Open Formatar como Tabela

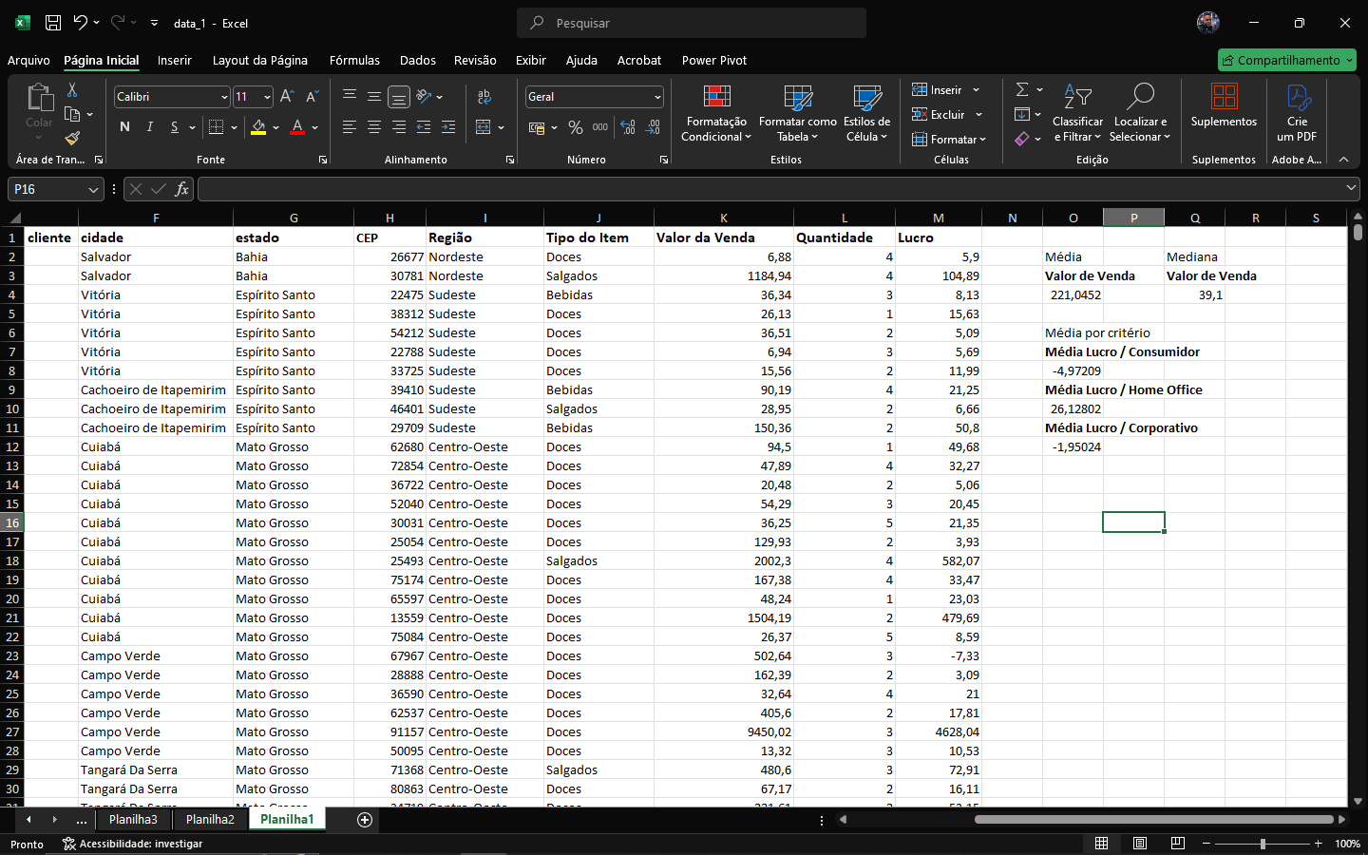click(797, 112)
